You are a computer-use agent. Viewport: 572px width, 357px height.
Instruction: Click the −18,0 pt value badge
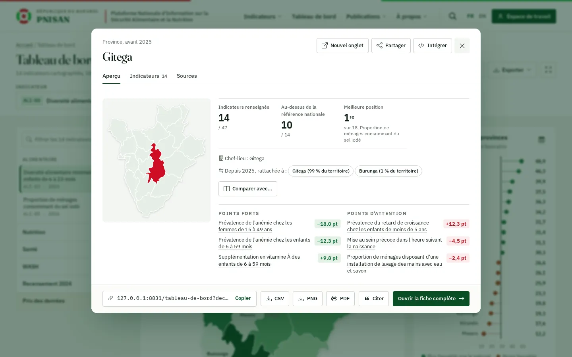tap(327, 224)
